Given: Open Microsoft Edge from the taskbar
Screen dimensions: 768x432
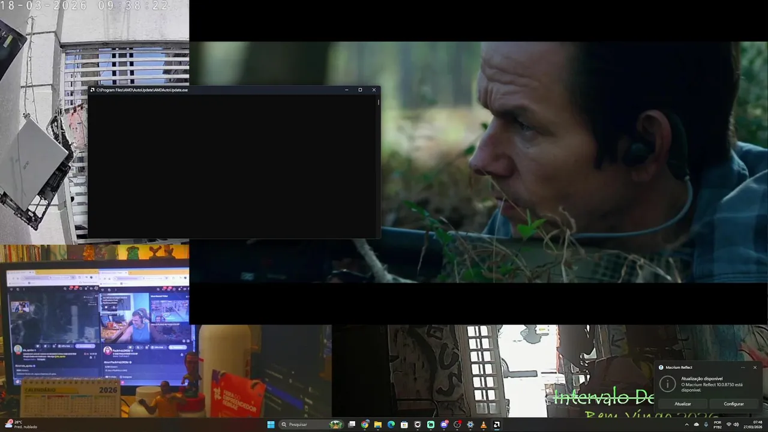Looking at the screenshot, I should tap(391, 424).
